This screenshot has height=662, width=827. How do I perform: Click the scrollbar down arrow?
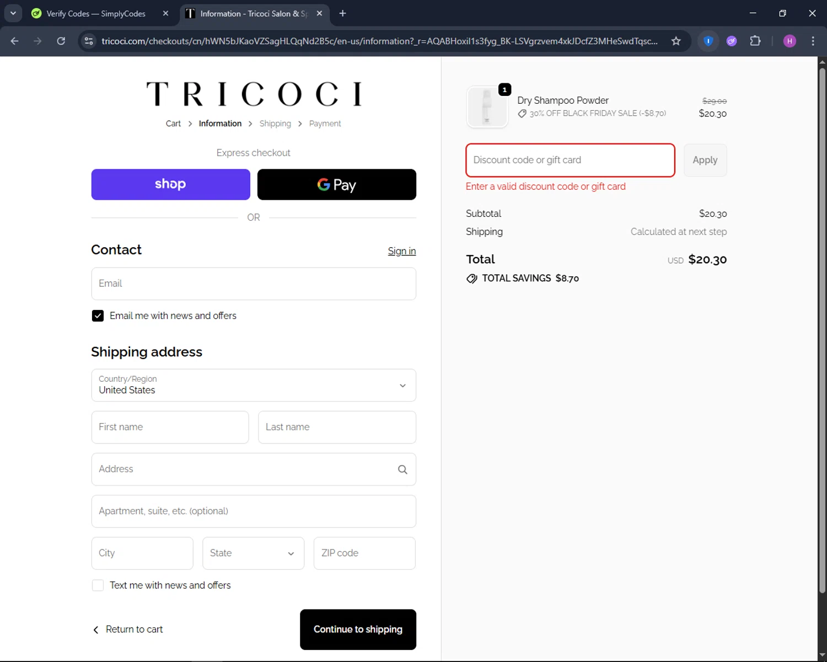pyautogui.click(x=822, y=655)
